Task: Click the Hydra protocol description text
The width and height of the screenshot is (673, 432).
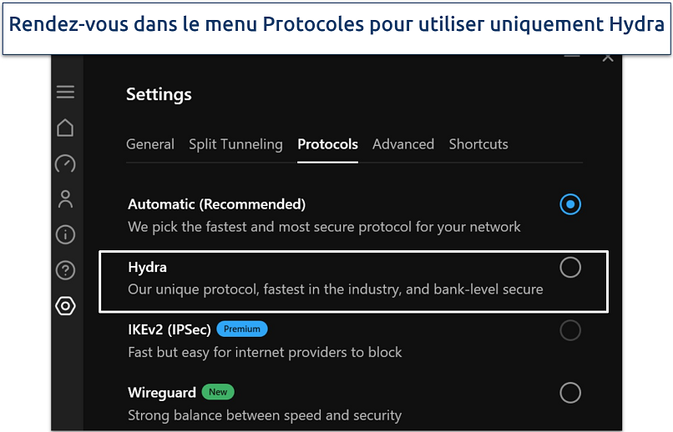Action: 335,289
